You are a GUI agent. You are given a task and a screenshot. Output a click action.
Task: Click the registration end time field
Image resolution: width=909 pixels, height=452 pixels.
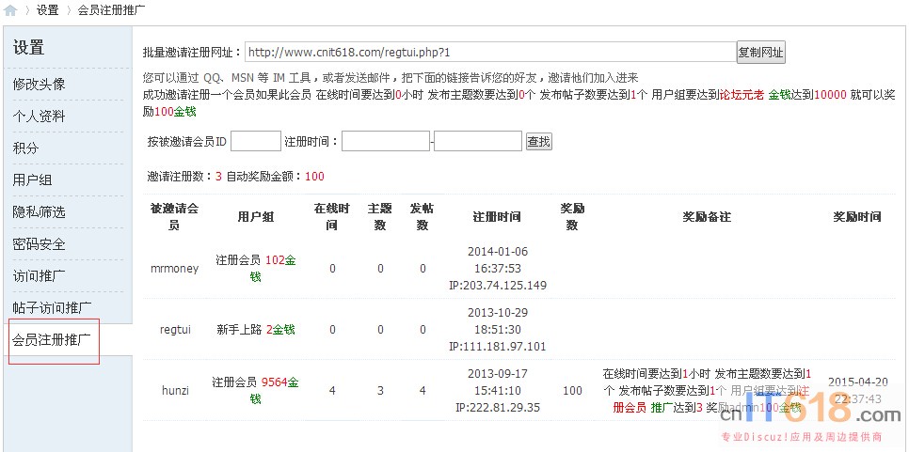pyautogui.click(x=477, y=141)
